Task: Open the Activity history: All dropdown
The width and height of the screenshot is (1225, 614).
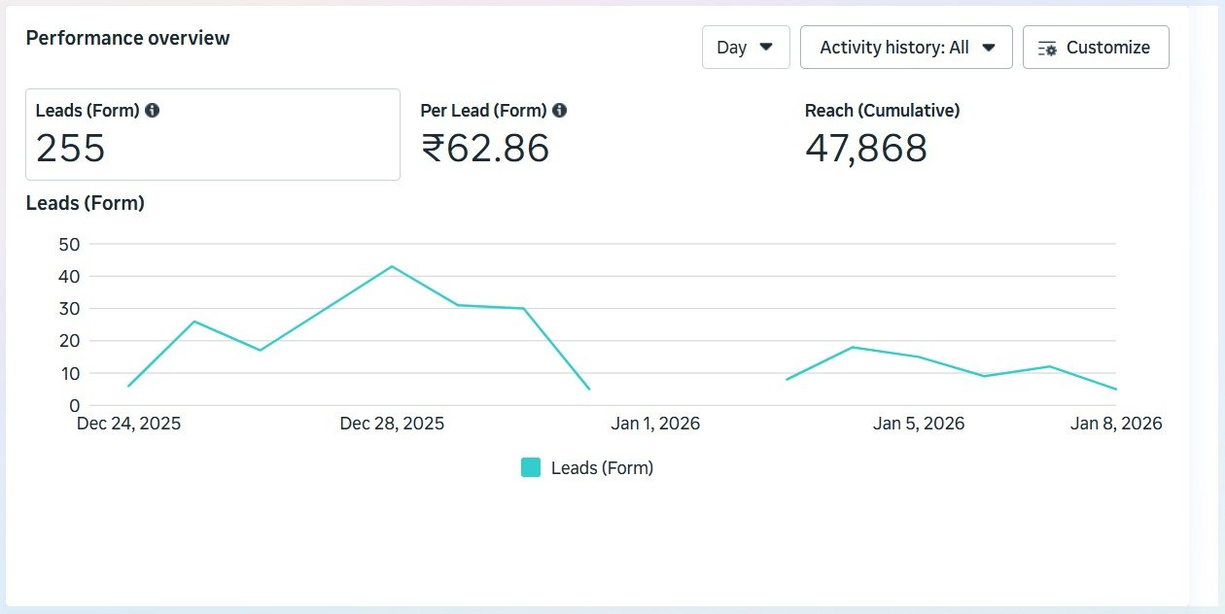Action: point(906,48)
